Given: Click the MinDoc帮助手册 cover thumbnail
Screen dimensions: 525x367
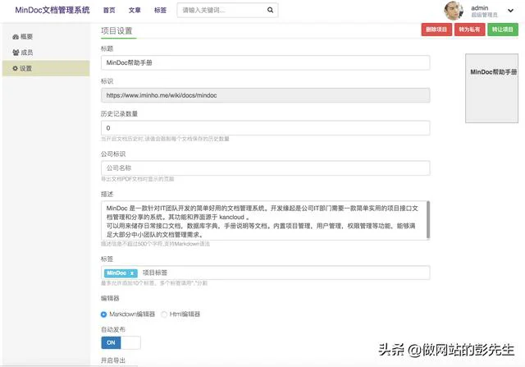Looking at the screenshot, I should [491, 88].
